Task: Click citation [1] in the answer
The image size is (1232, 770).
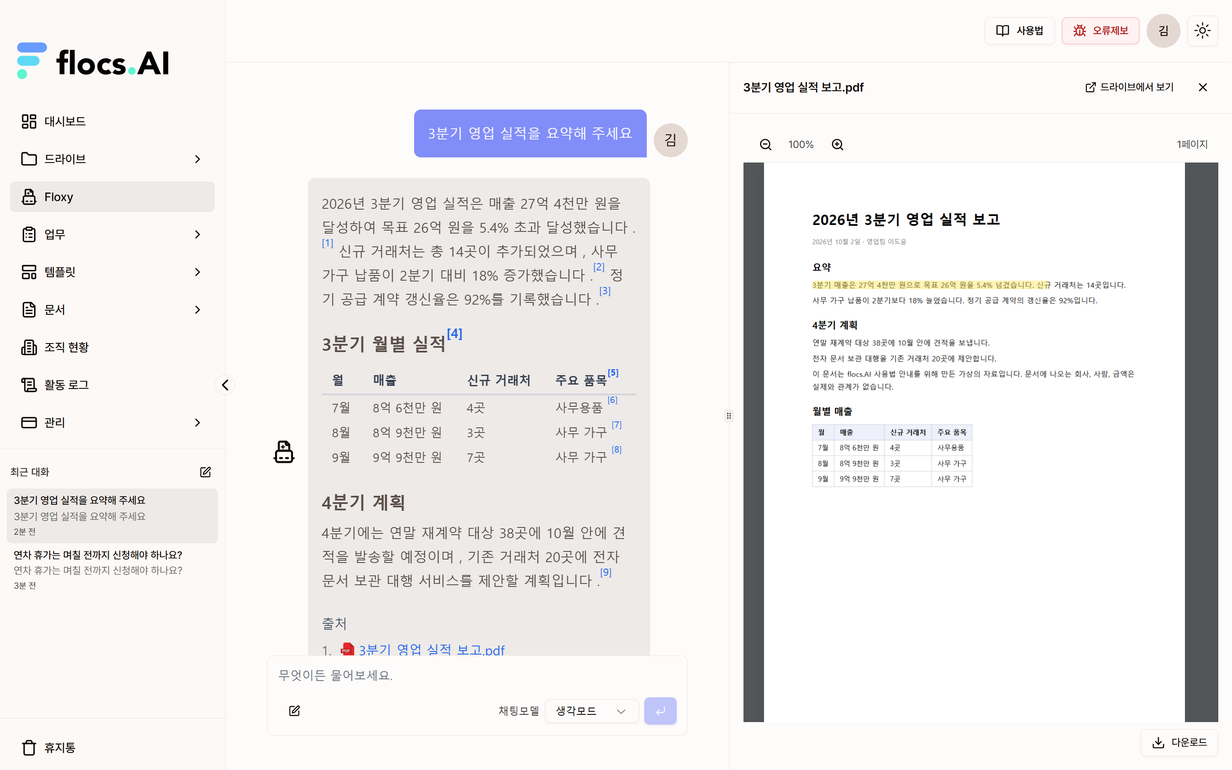Action: pyautogui.click(x=327, y=243)
